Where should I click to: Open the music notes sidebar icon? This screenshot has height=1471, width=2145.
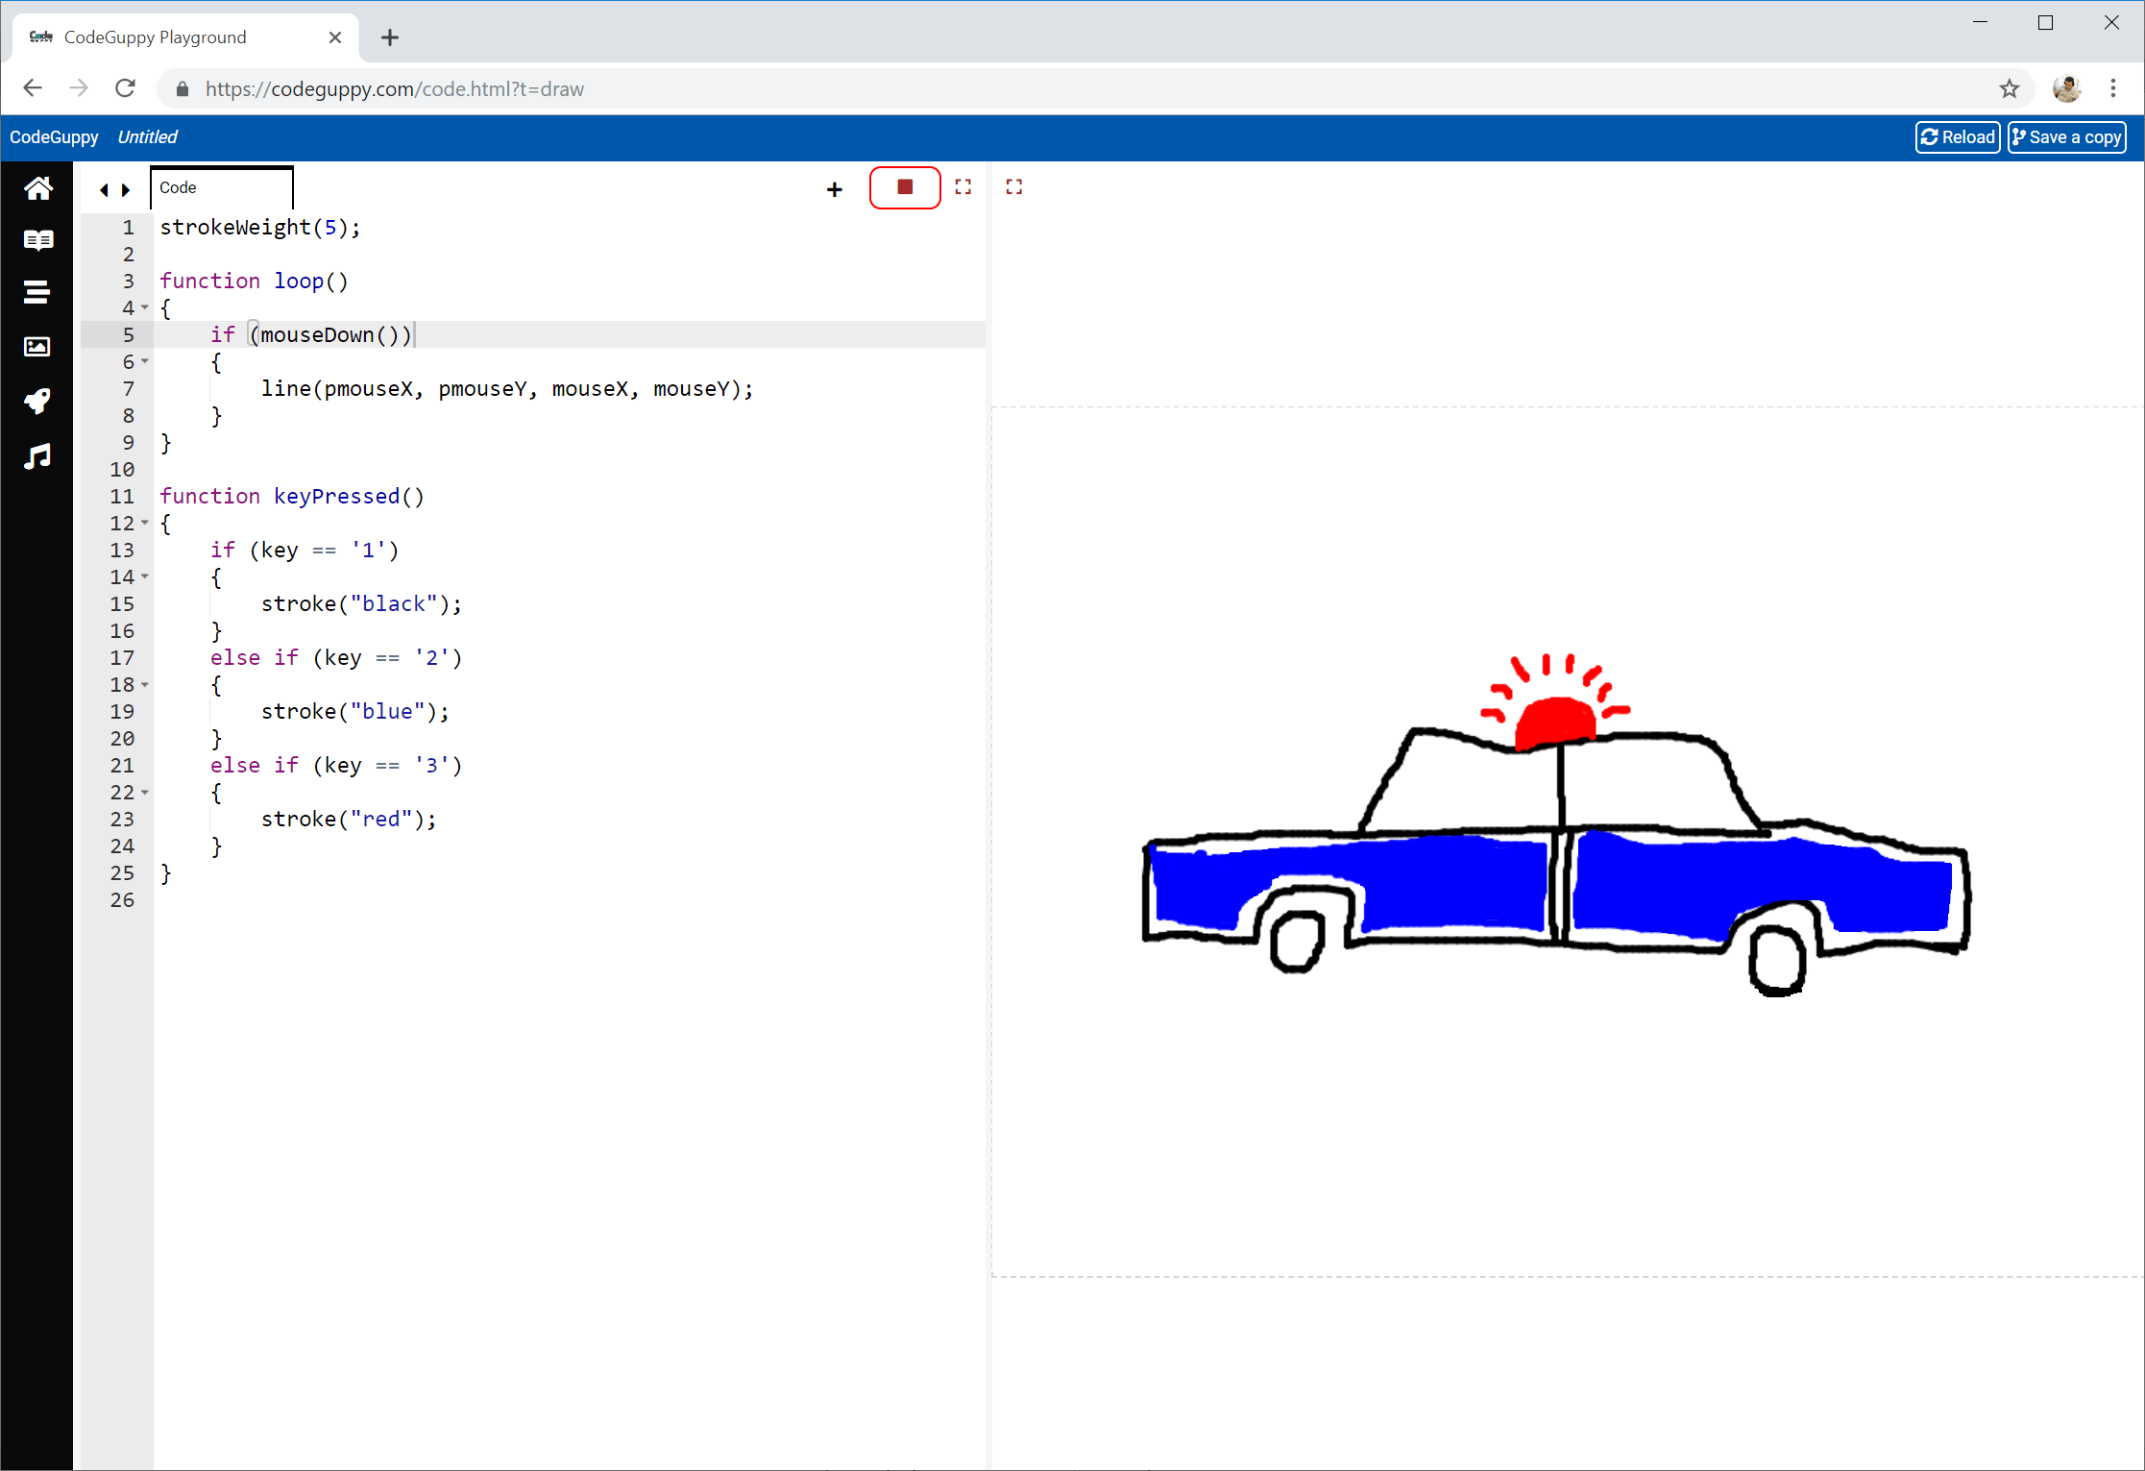(x=37, y=456)
